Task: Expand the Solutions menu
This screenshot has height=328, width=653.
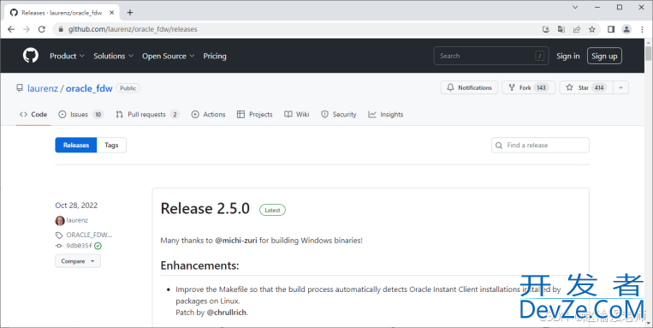Action: coord(113,56)
